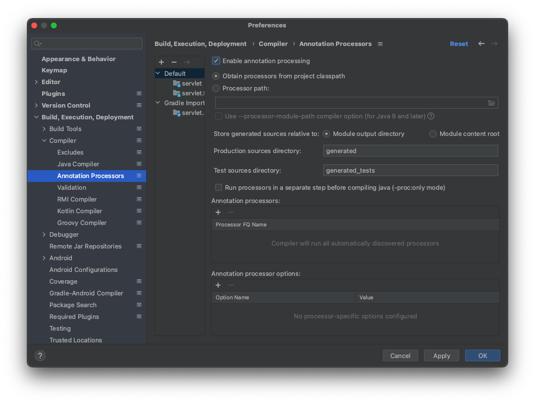This screenshot has height=403, width=535.
Task: Move to profile arrow in profiles toolbar
Action: 187,62
